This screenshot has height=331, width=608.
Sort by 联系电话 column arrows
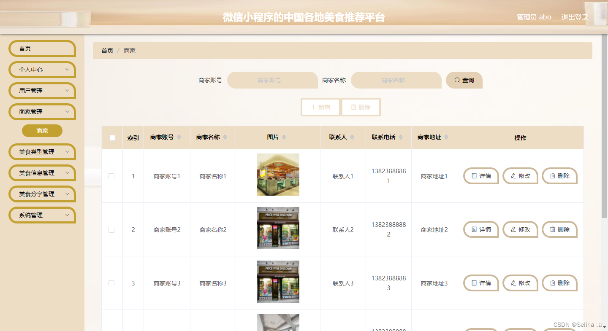click(x=401, y=137)
